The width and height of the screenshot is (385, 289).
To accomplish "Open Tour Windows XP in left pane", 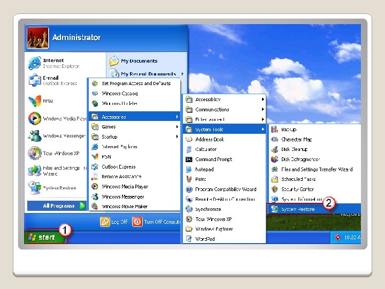I will coord(54,153).
